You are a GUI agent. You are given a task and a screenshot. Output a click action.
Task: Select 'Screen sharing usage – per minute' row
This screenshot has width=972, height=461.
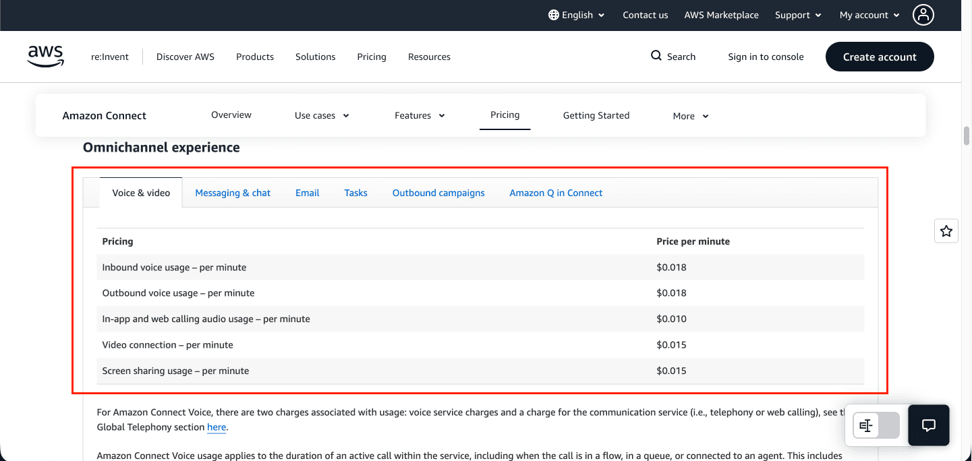tap(480, 371)
